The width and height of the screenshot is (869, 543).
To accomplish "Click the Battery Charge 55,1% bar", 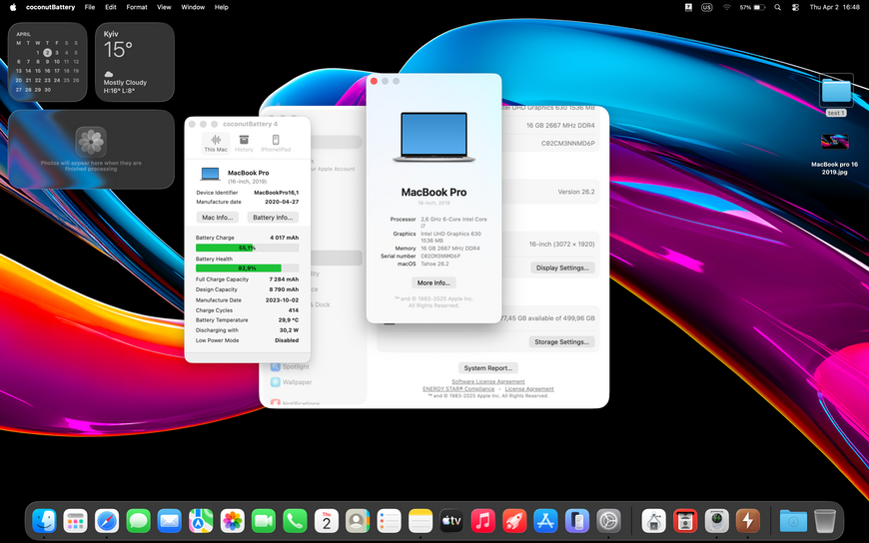I will coord(247,248).
